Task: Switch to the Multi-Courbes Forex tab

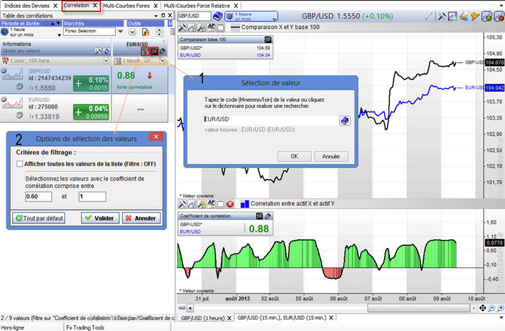Action: click(127, 6)
